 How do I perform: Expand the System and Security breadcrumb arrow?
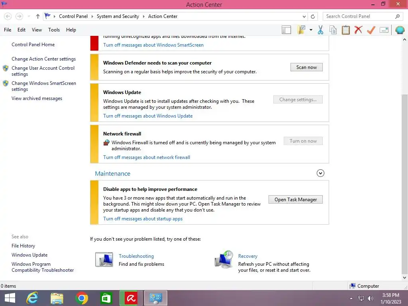tap(143, 16)
